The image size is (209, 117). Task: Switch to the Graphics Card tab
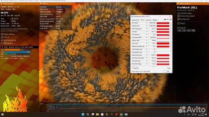coord(135,20)
